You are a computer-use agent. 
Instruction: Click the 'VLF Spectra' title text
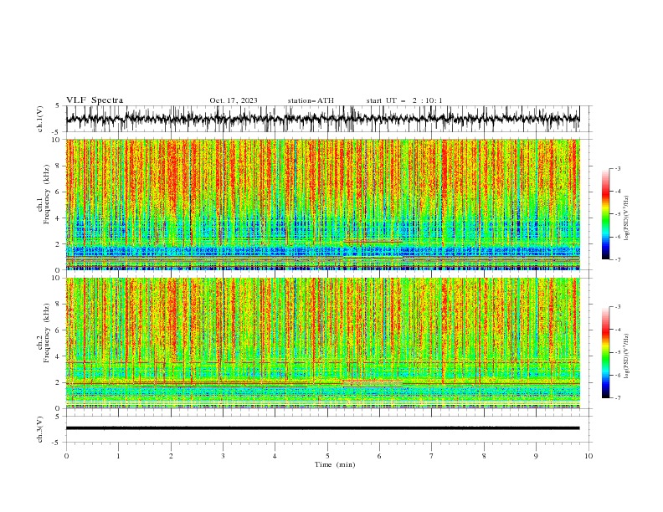coord(95,100)
